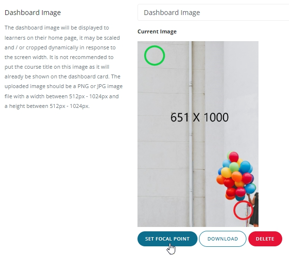Click the Current Image label
Image resolution: width=289 pixels, height=256 pixels.
coord(157,31)
